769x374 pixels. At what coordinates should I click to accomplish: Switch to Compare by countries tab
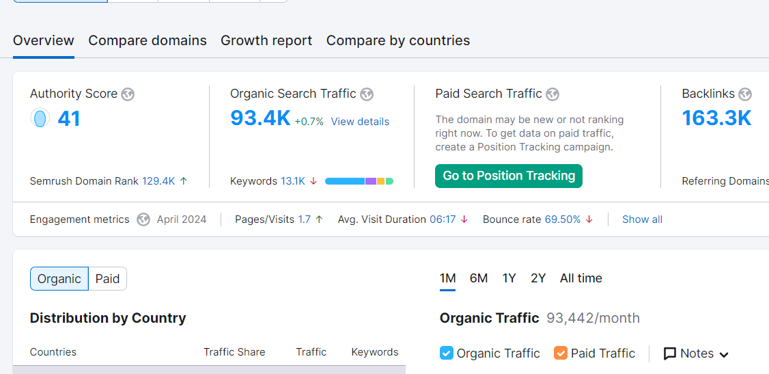coord(398,40)
